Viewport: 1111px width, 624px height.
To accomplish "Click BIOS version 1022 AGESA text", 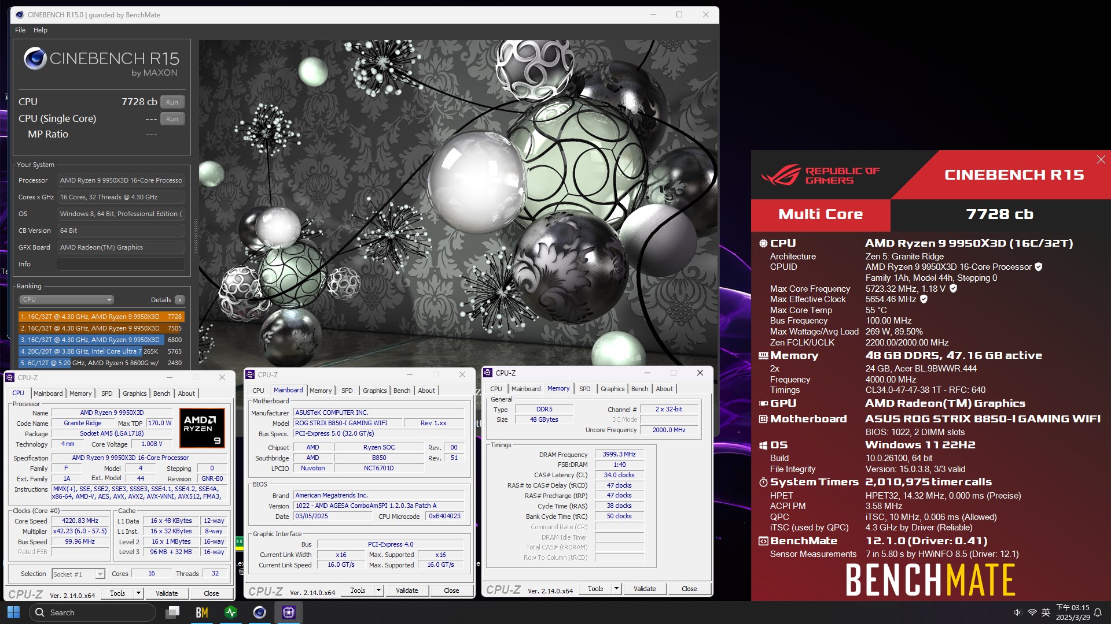I will 379,506.
